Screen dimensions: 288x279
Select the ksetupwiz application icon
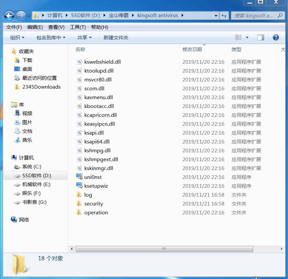coord(79,185)
